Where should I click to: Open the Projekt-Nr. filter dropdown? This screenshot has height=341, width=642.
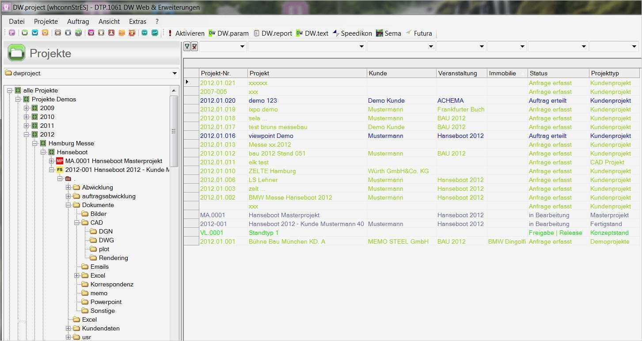[x=242, y=46]
